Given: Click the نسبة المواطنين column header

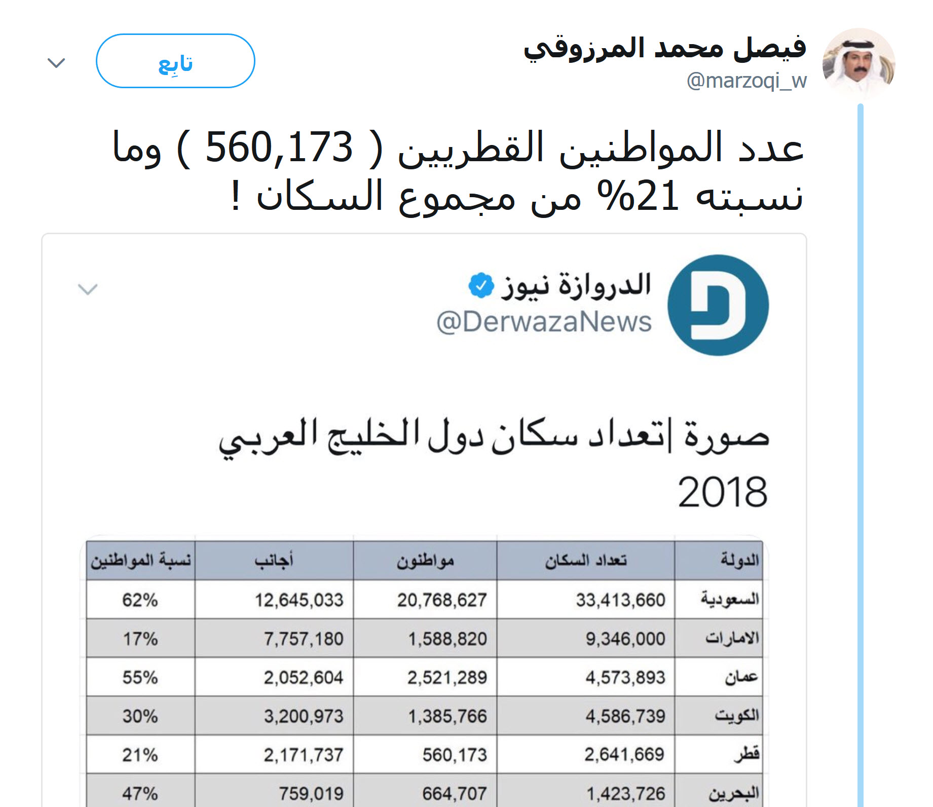Looking at the screenshot, I should (x=140, y=561).
